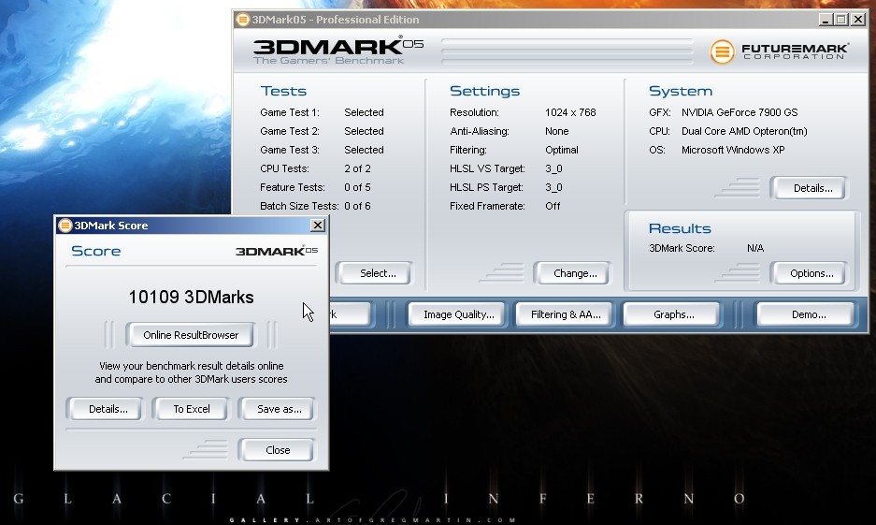Click 'Game Test 1:' row label
876x525 pixels.
pos(290,112)
